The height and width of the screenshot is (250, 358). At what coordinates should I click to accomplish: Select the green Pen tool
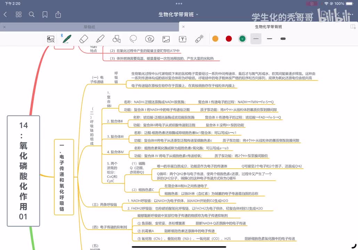(x=67, y=39)
